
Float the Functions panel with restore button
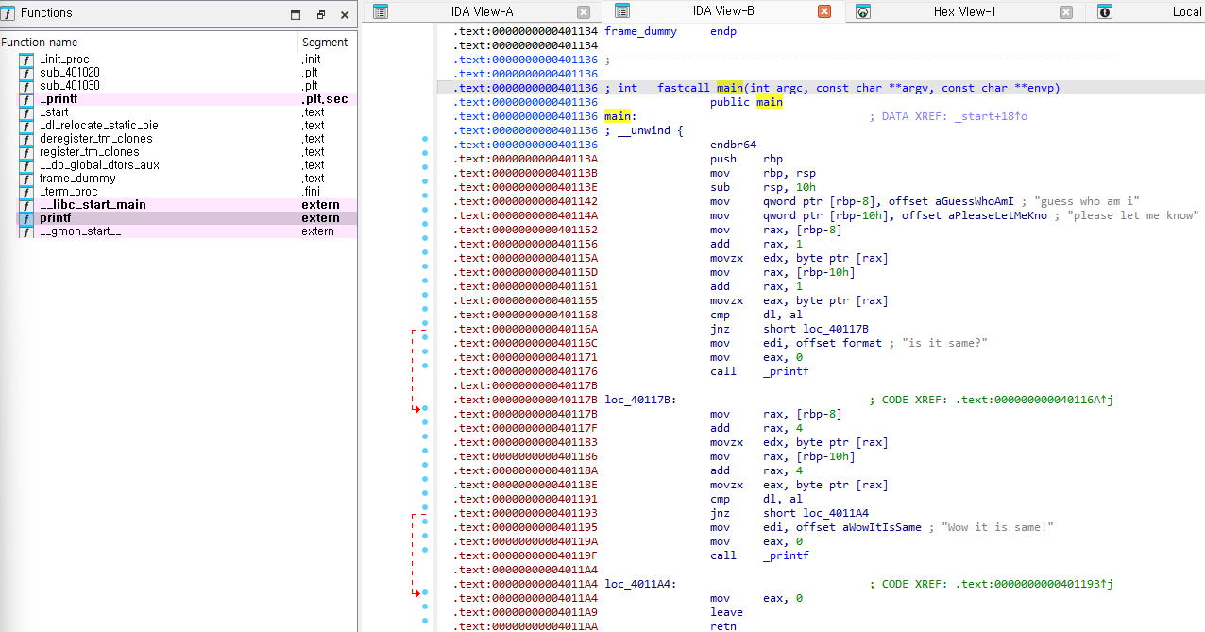320,15
